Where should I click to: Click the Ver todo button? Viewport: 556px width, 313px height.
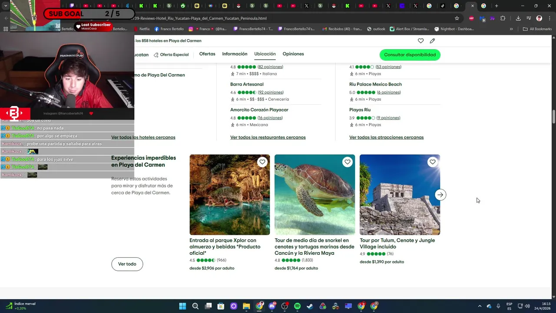tap(127, 264)
